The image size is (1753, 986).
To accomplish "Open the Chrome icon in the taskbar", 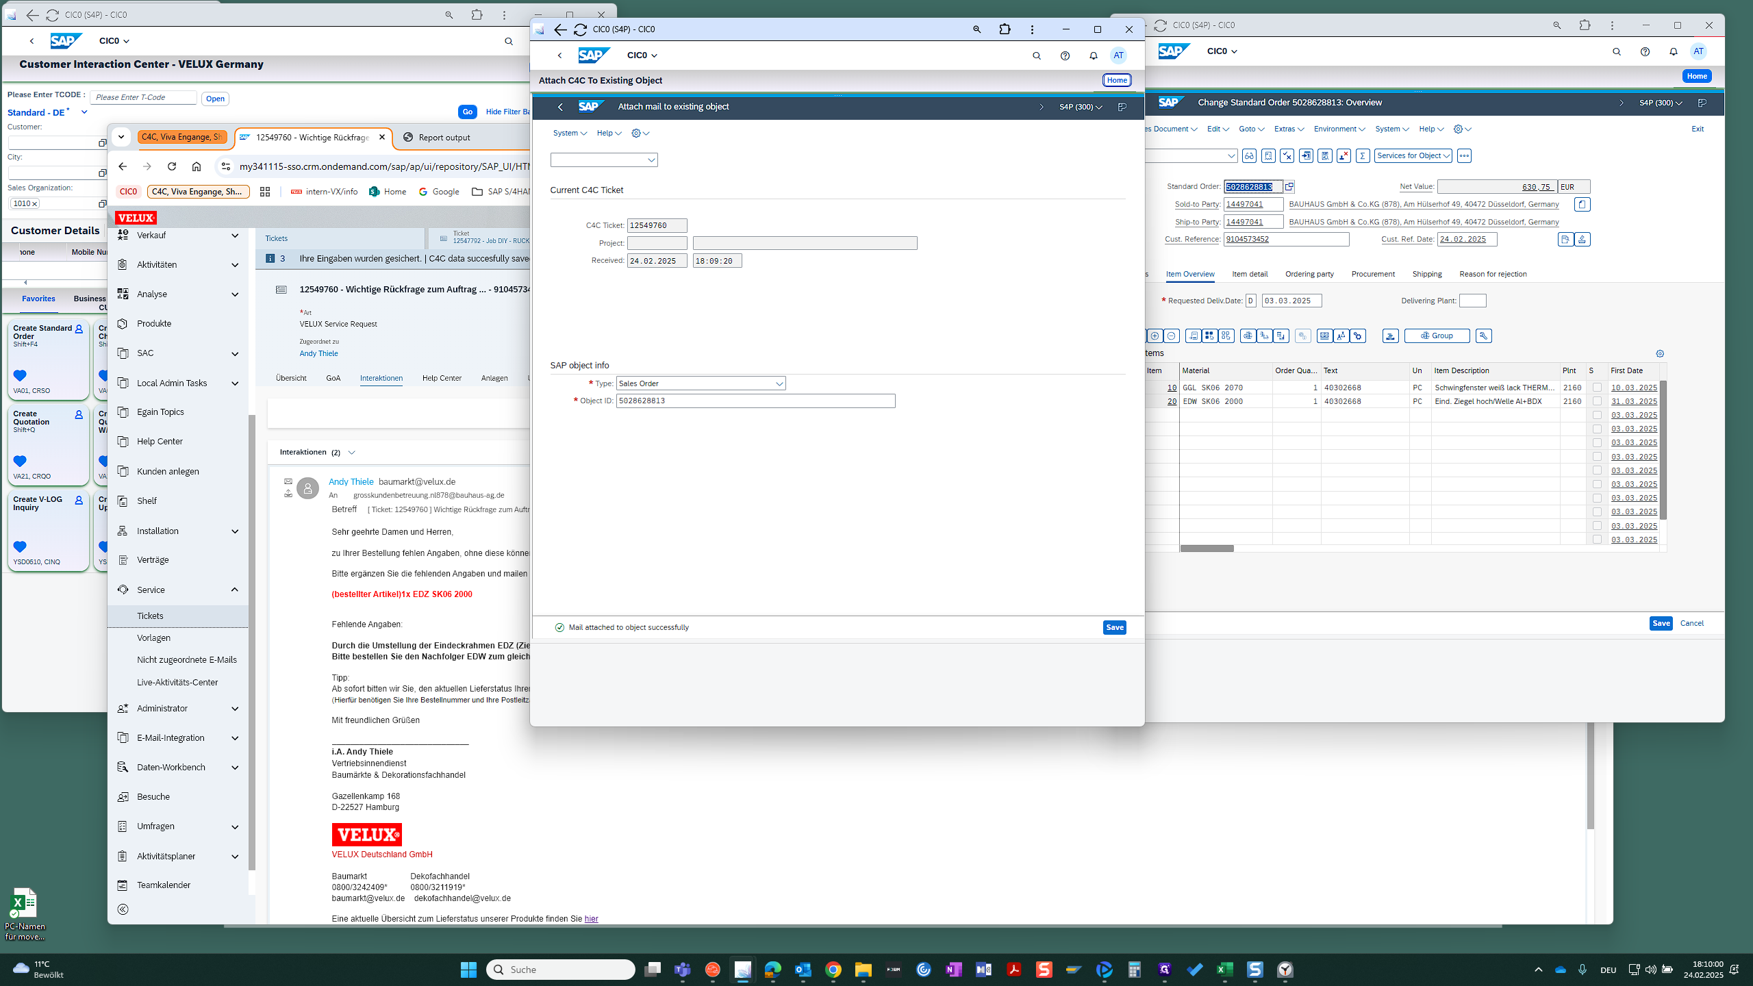I will [833, 970].
